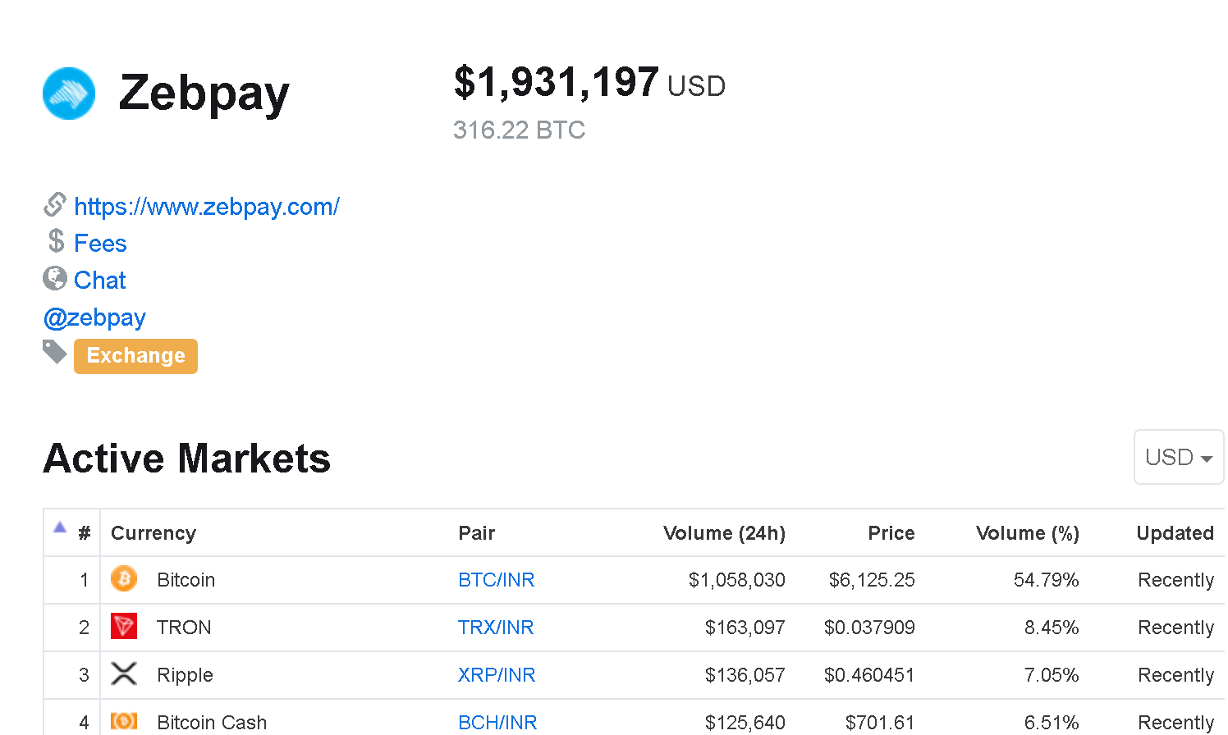
Task: Visit the @zebpay Twitter handle
Action: click(94, 317)
